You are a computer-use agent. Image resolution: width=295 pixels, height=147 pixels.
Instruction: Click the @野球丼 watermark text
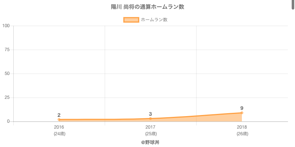pos(150,142)
